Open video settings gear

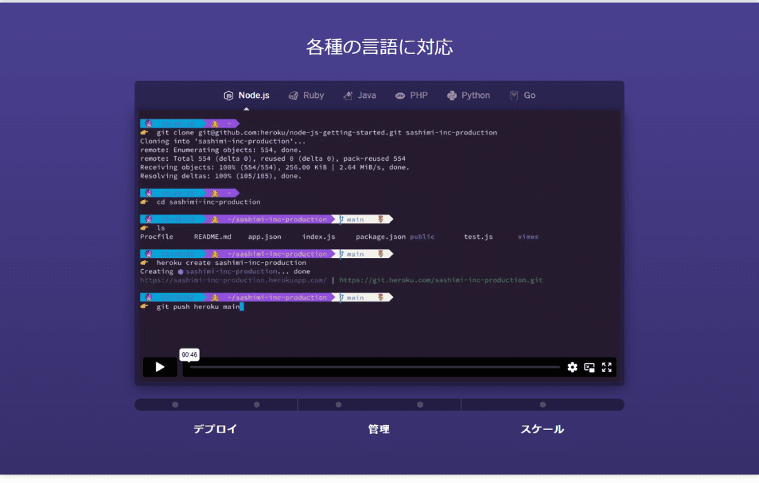pyautogui.click(x=572, y=367)
